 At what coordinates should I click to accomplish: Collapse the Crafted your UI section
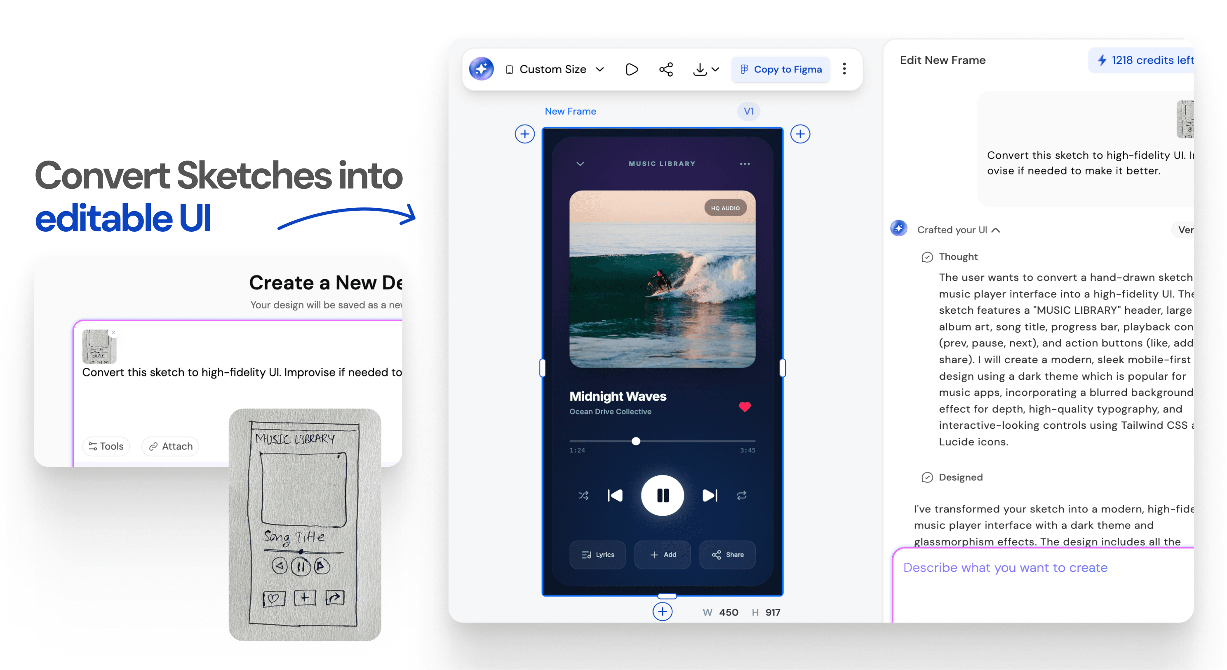coord(996,230)
